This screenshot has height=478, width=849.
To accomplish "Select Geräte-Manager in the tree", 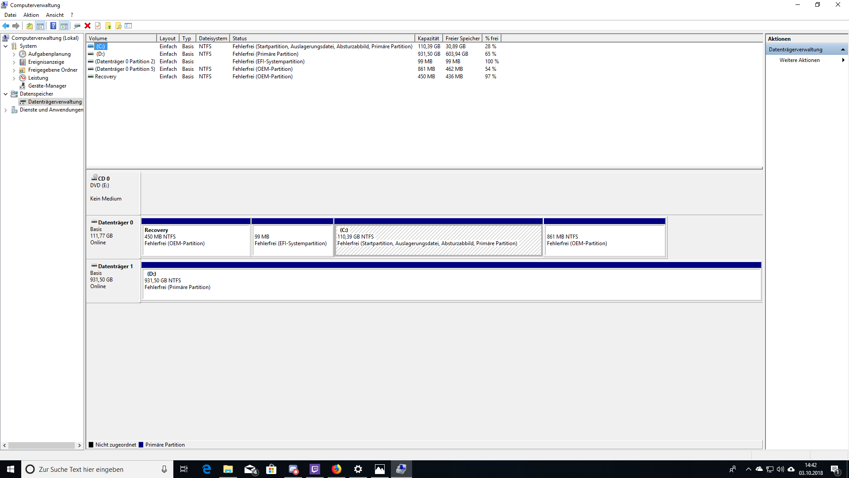I will [47, 86].
